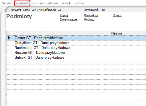Click the Kopiuj link

[x=64, y=15]
